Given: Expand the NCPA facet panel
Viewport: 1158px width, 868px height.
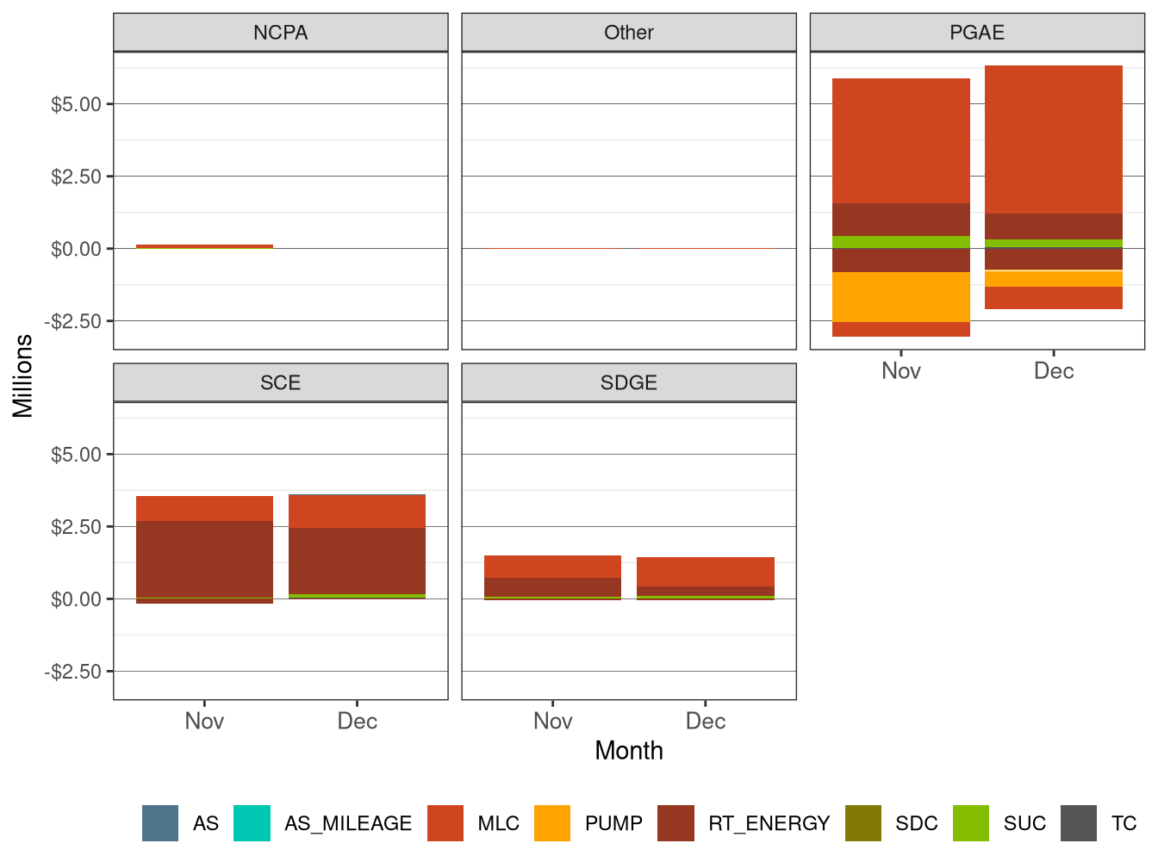Looking at the screenshot, I should click(281, 33).
